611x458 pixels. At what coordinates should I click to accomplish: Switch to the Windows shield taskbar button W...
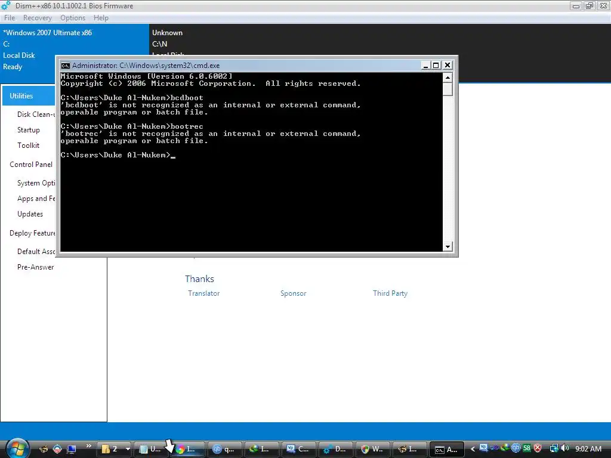point(373,449)
